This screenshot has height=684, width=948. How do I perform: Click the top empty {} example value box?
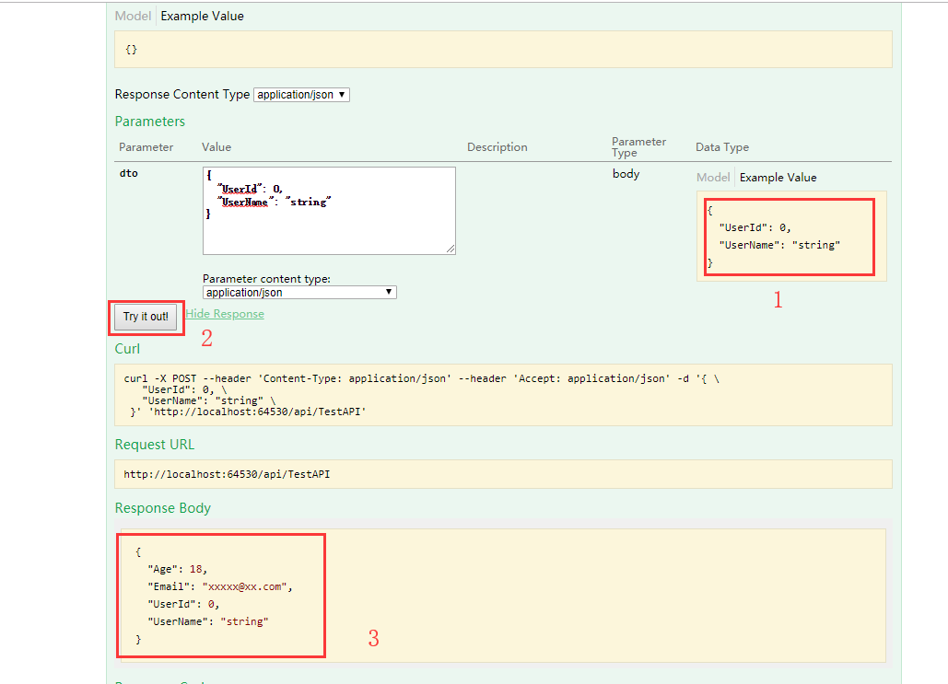click(x=503, y=50)
